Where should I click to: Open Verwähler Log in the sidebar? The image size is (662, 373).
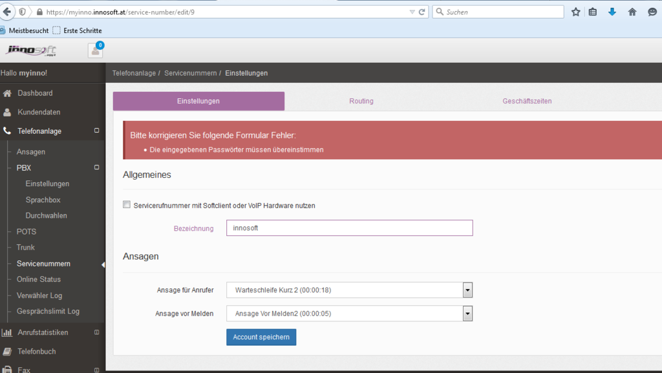[39, 295]
